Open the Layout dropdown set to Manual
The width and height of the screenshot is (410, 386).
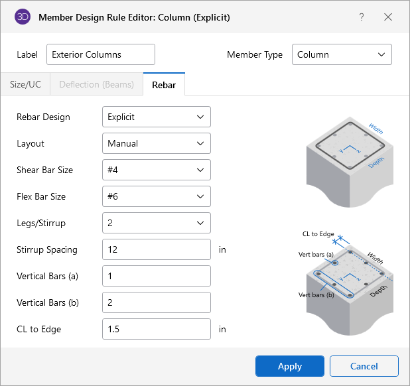157,143
